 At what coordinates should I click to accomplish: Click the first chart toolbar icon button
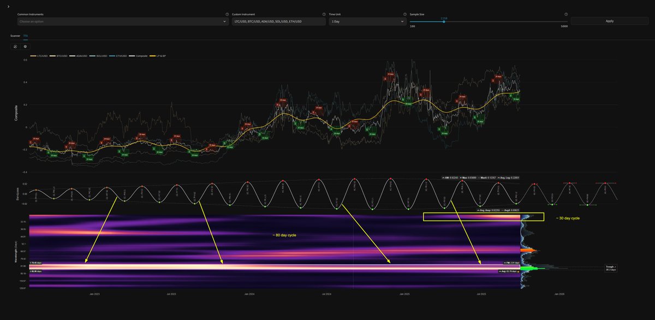[15, 46]
